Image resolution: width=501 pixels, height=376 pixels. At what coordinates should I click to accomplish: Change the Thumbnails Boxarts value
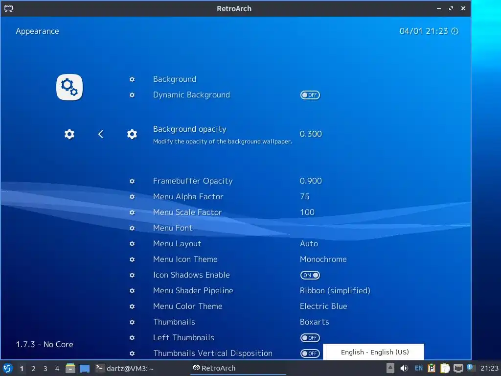(x=315, y=322)
